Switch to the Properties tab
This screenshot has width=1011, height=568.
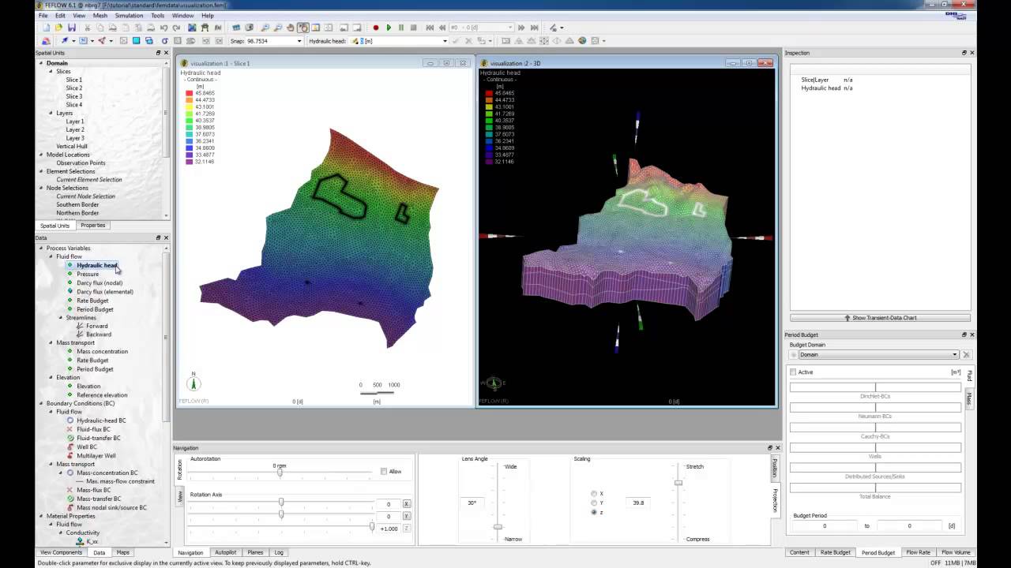[x=93, y=226]
